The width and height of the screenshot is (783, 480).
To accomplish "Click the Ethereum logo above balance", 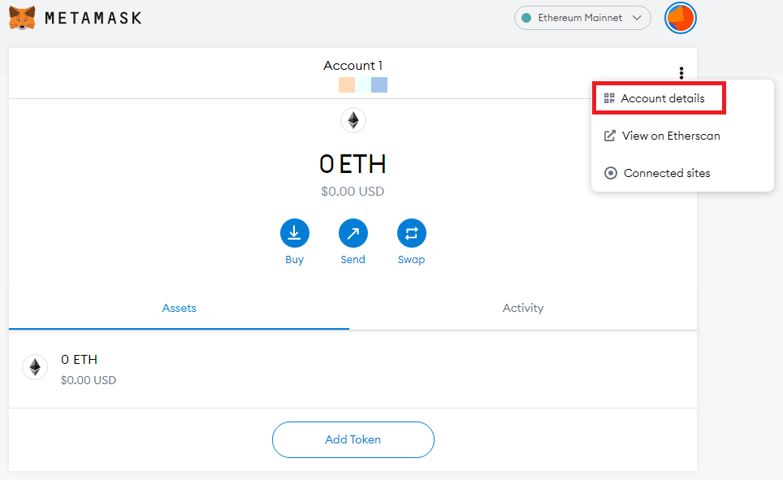I will tap(353, 121).
